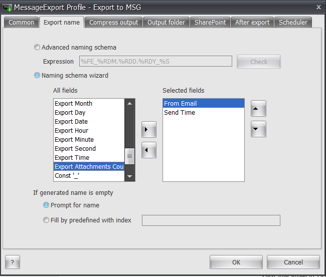Viewport: 326px width, 277px height.
Task: Click inside the Expression input field
Action: [x=155, y=61]
